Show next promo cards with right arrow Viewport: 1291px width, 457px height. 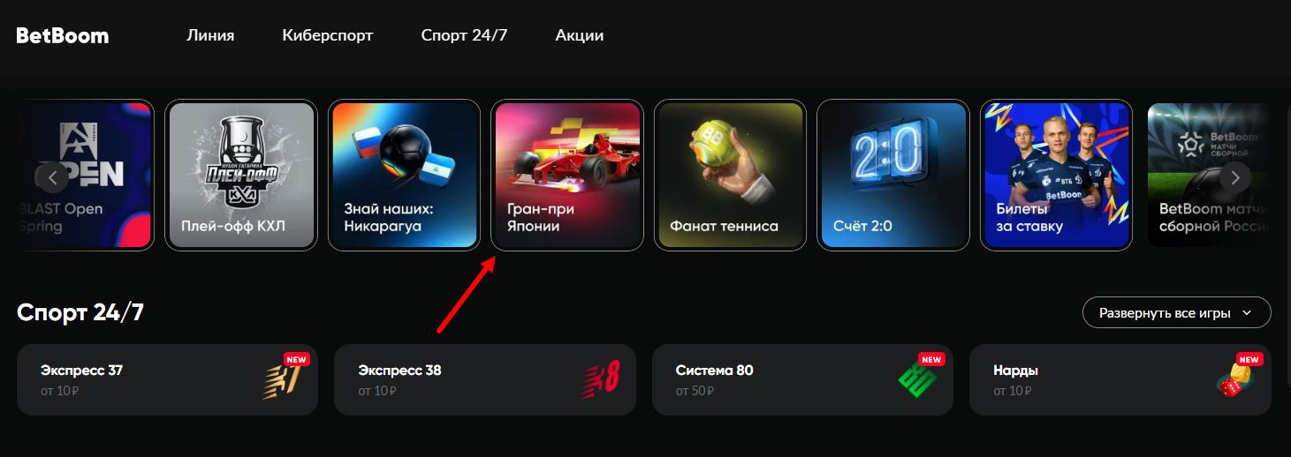(1235, 177)
